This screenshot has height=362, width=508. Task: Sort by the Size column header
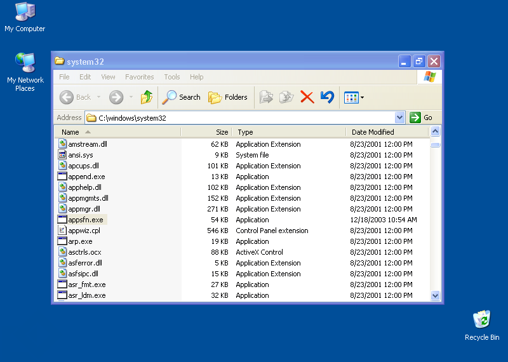[x=206, y=132]
